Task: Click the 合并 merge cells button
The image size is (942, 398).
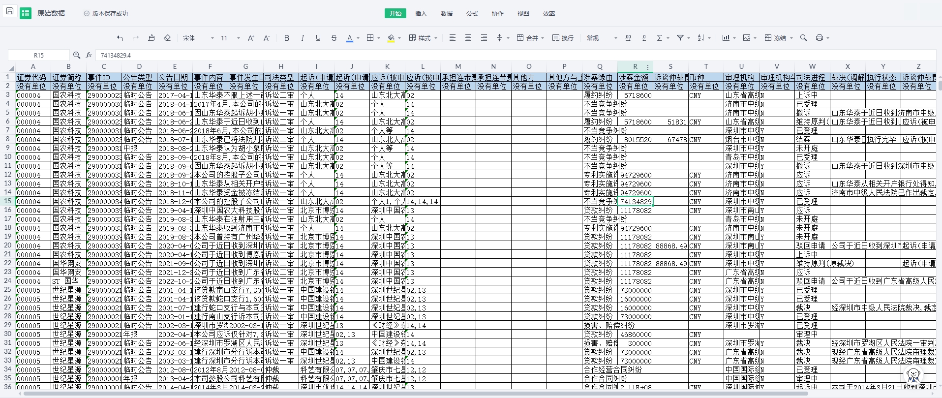Action: pos(530,38)
